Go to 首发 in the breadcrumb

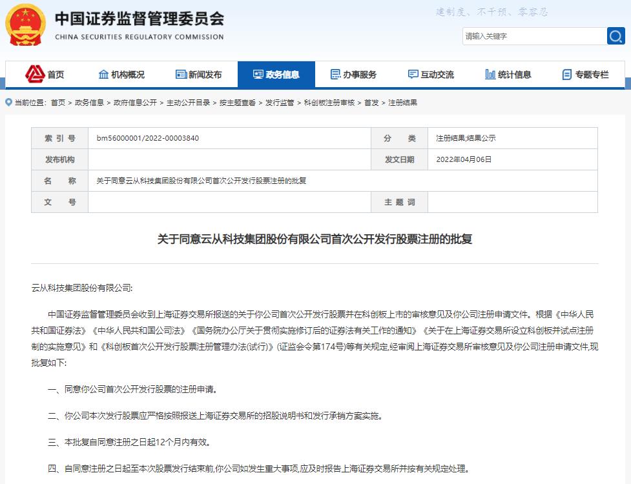tap(371, 103)
